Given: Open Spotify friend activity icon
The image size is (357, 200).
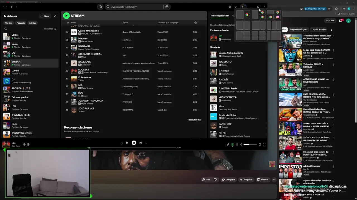Looking at the screenshot, I should tap(236, 7).
